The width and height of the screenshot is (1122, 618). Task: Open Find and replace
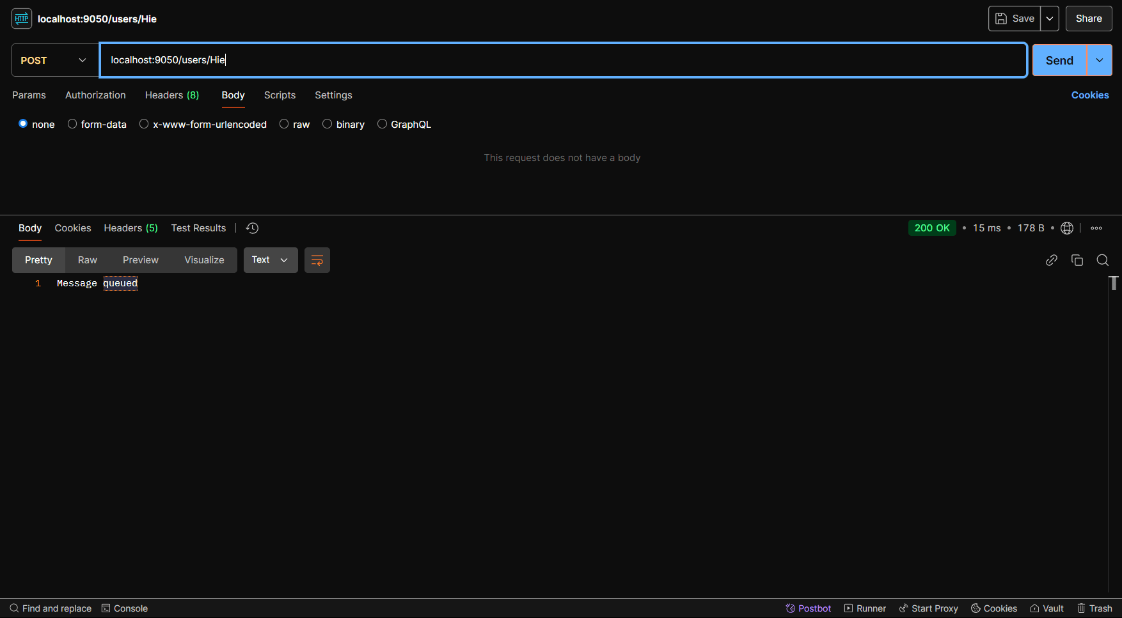coord(51,608)
